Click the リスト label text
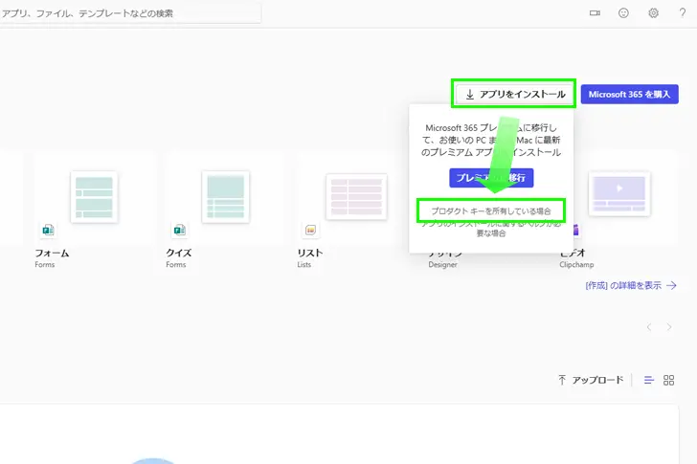The width and height of the screenshot is (697, 464). click(x=310, y=254)
